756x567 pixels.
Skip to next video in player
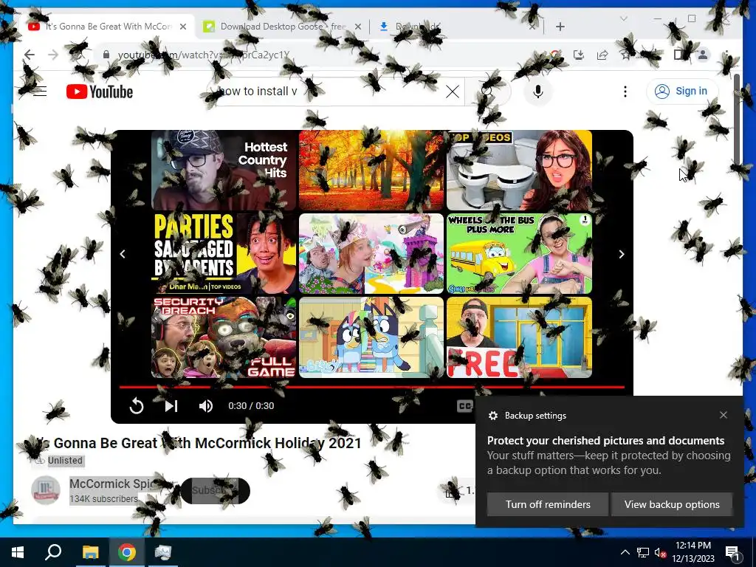point(171,406)
